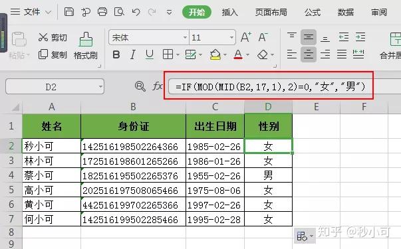Toggle center horizontal alignment

[308, 54]
